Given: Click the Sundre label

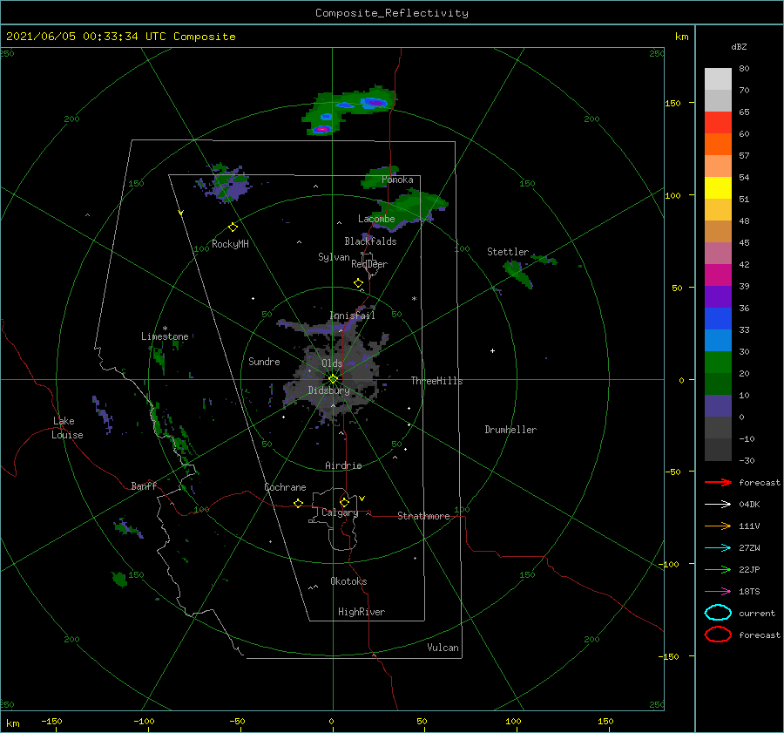Looking at the screenshot, I should click(264, 361).
